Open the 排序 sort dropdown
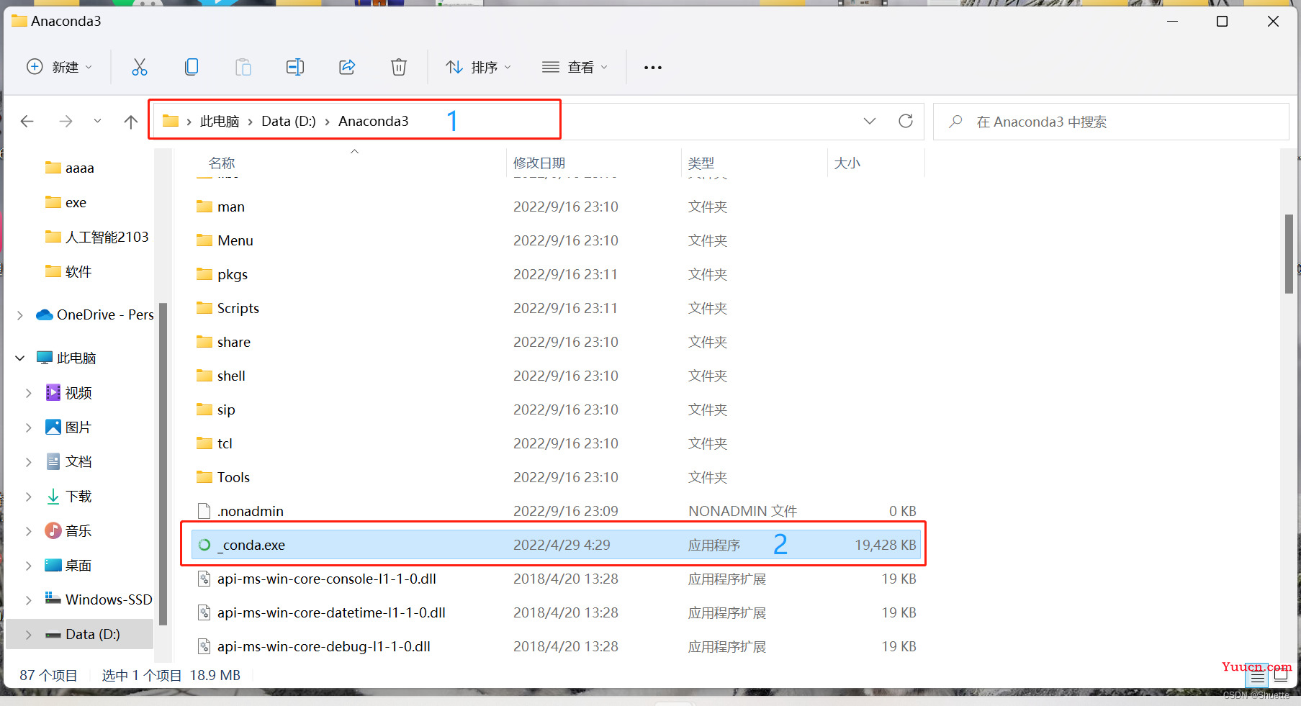Image resolution: width=1301 pixels, height=706 pixels. [x=478, y=67]
